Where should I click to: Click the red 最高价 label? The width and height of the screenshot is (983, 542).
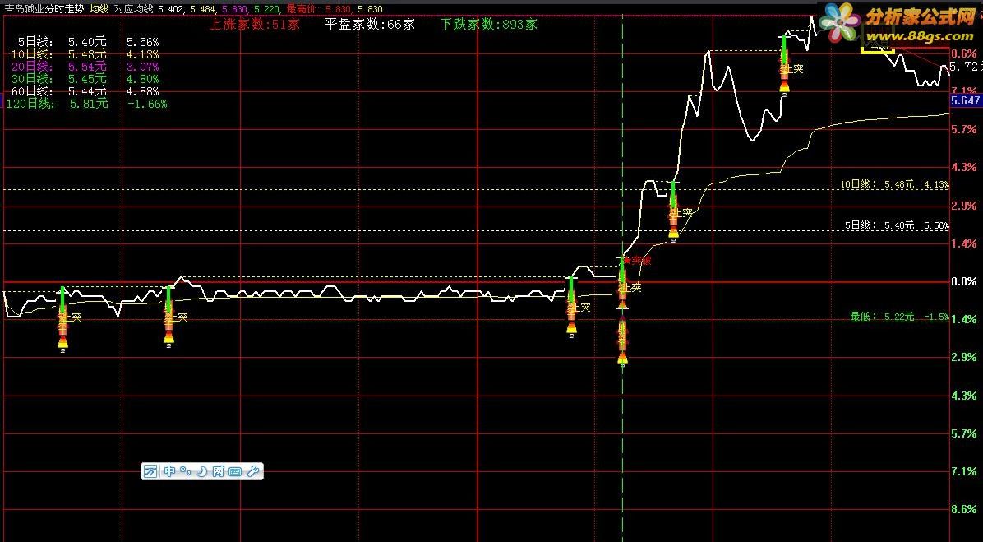point(303,9)
